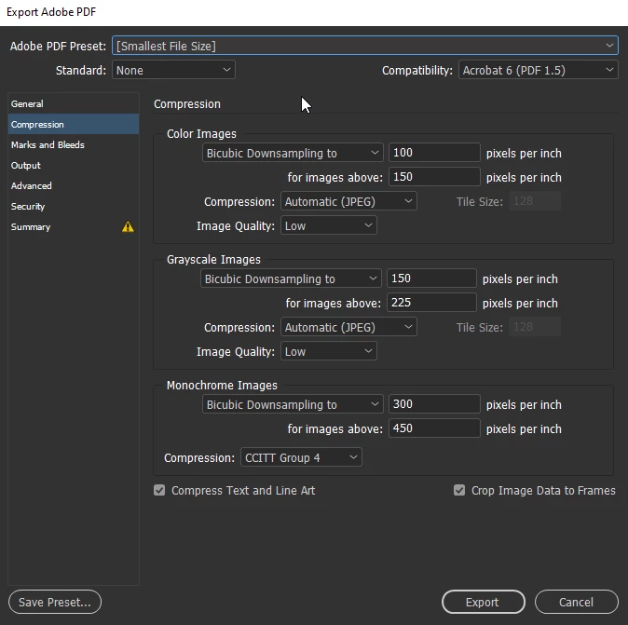Open Grayscale Images downsampling method dropdown
628x625 pixels.
click(x=291, y=279)
